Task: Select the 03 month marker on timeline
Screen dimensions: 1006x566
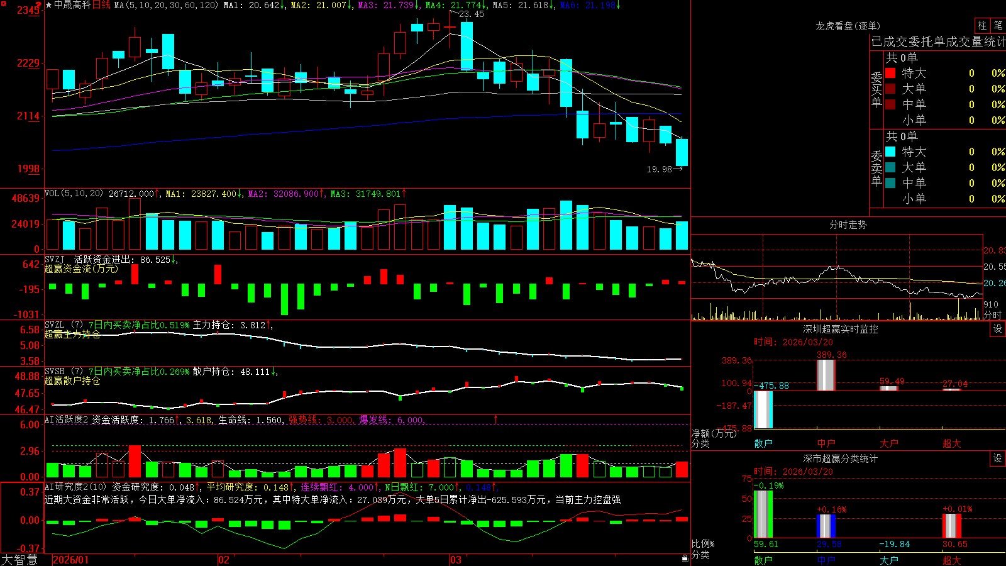Action: pos(456,560)
